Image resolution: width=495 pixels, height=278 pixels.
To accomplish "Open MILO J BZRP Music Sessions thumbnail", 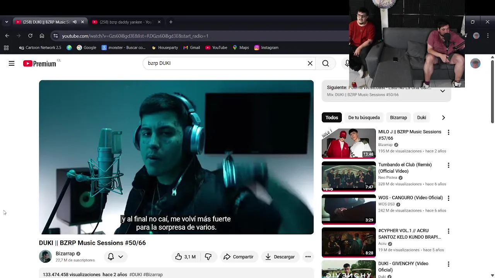I will coord(349,143).
